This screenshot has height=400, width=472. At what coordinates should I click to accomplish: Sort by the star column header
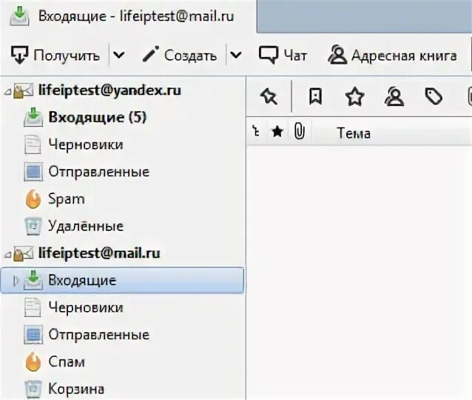pos(277,133)
